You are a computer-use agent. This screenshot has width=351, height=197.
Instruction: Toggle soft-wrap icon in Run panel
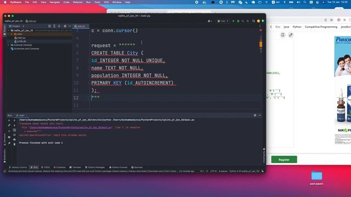[14, 130]
